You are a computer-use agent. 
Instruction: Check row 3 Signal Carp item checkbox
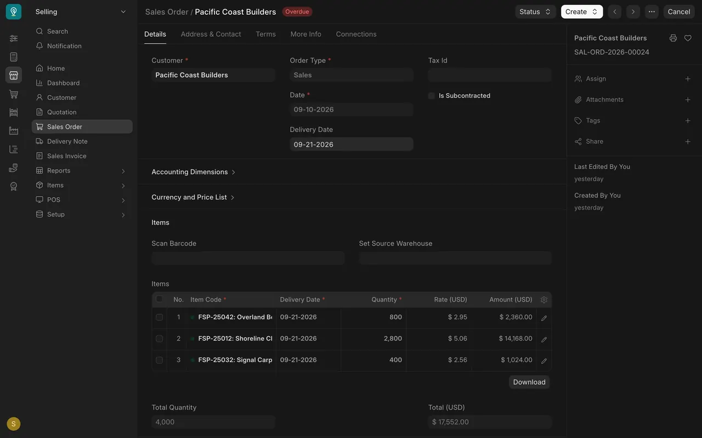(160, 360)
